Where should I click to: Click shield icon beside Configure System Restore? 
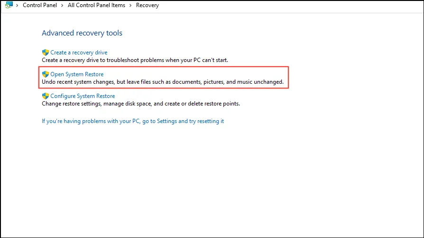coord(46,96)
